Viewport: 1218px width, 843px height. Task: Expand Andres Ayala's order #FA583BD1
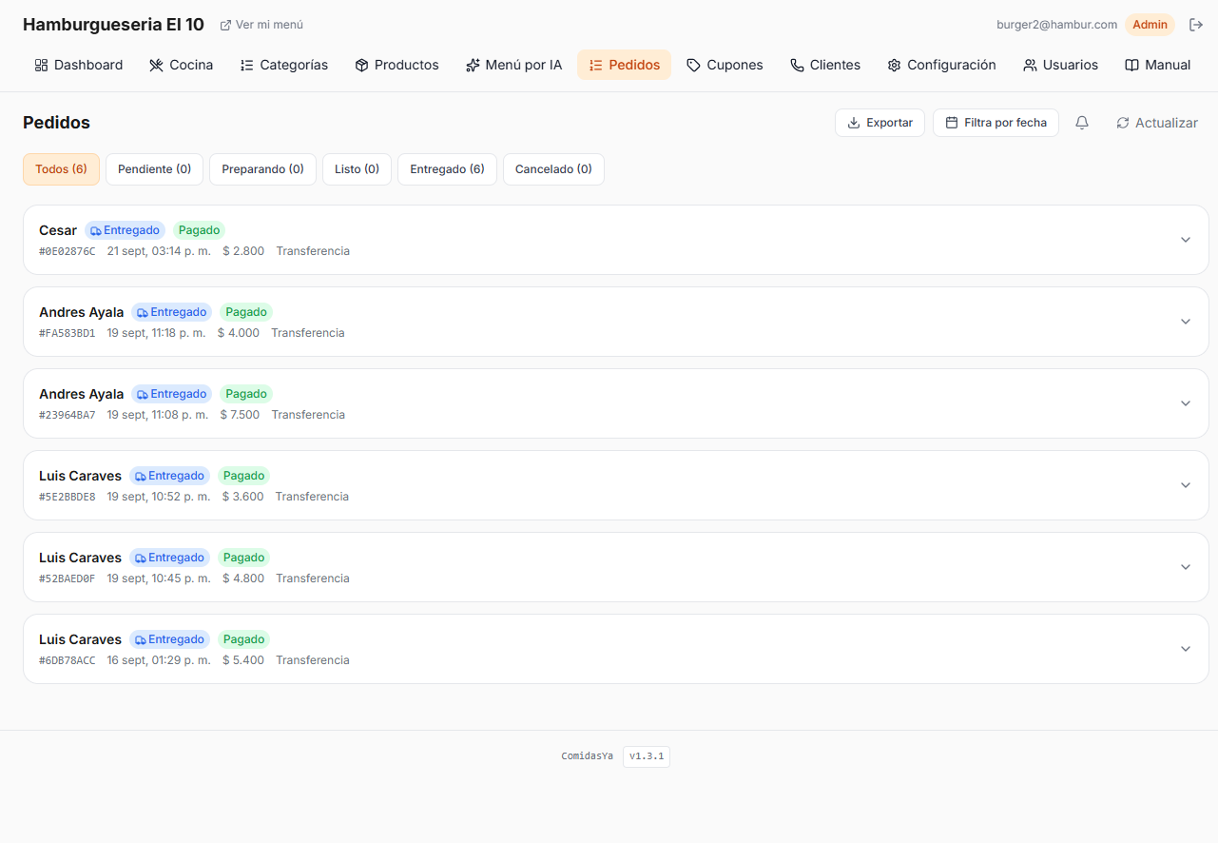(1186, 322)
